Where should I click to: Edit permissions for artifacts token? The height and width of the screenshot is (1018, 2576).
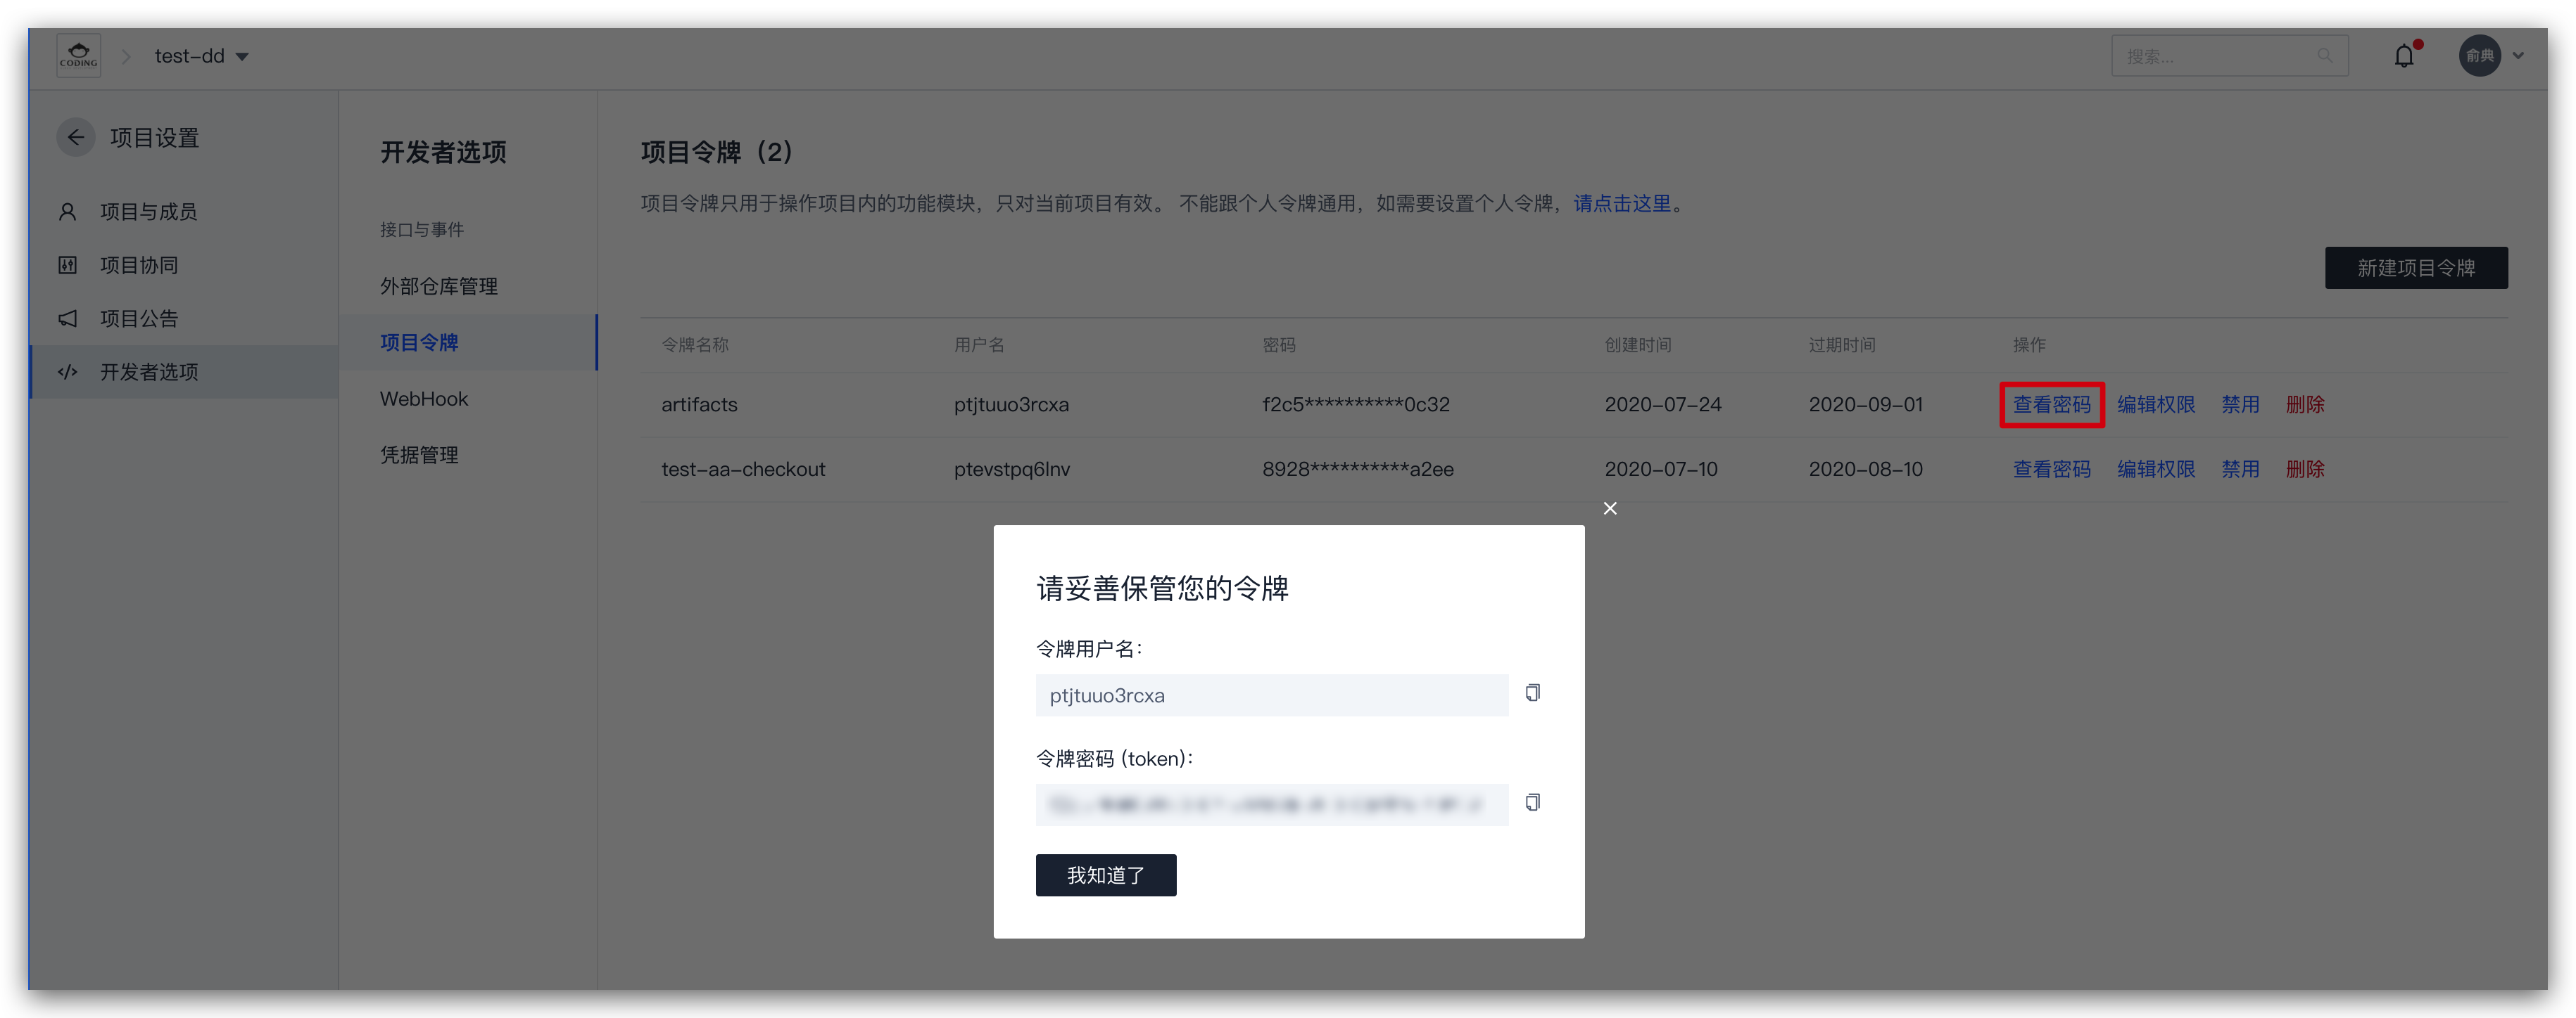pyautogui.click(x=2155, y=405)
